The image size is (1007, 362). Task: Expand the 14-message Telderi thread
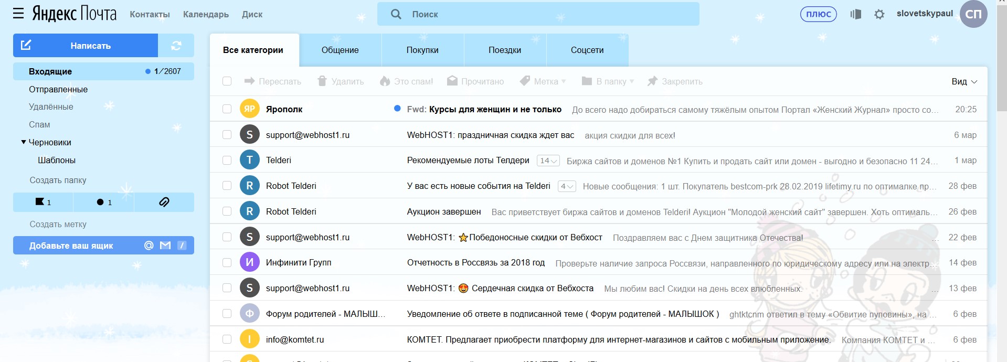tap(548, 161)
